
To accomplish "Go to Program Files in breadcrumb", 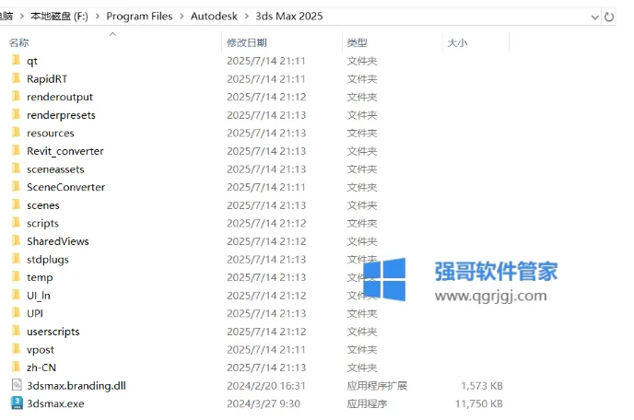I will tap(139, 17).
